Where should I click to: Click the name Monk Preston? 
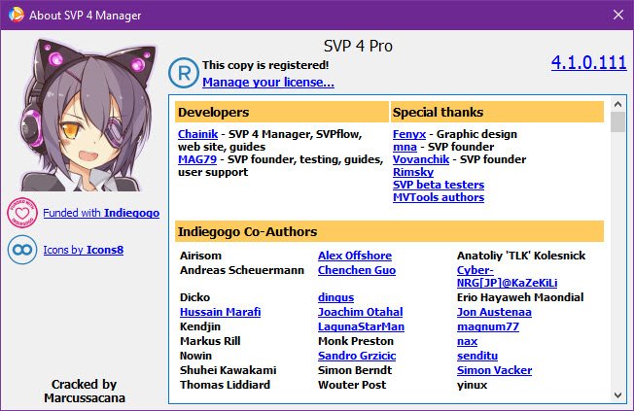coord(356,341)
